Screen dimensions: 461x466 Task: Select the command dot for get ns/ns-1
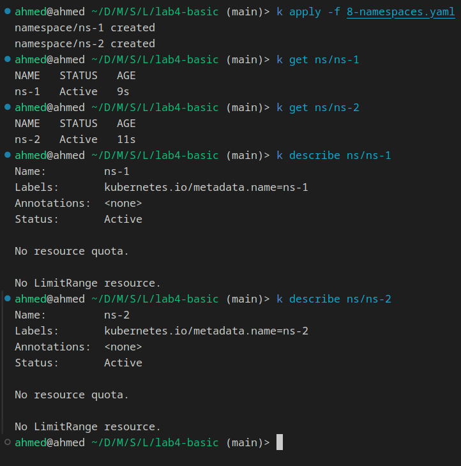pos(8,59)
